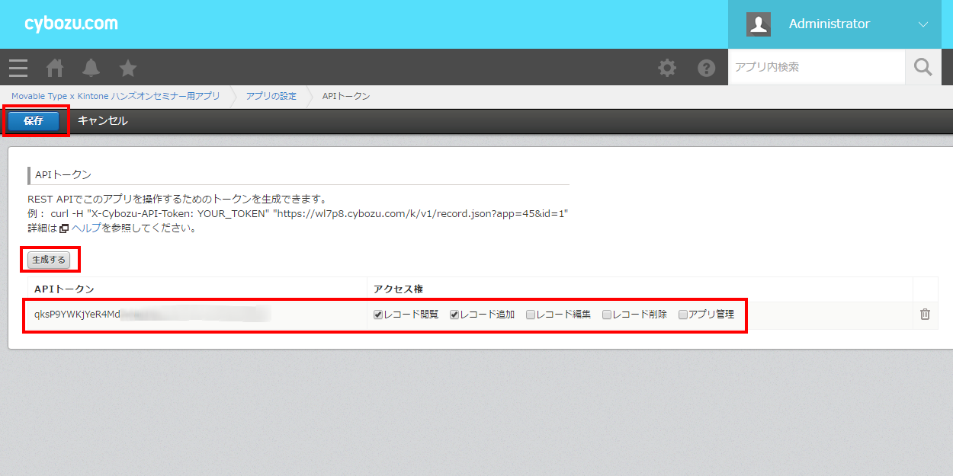This screenshot has width=953, height=476.
Task: Open the hamburger menu icon
Action: tap(18, 68)
